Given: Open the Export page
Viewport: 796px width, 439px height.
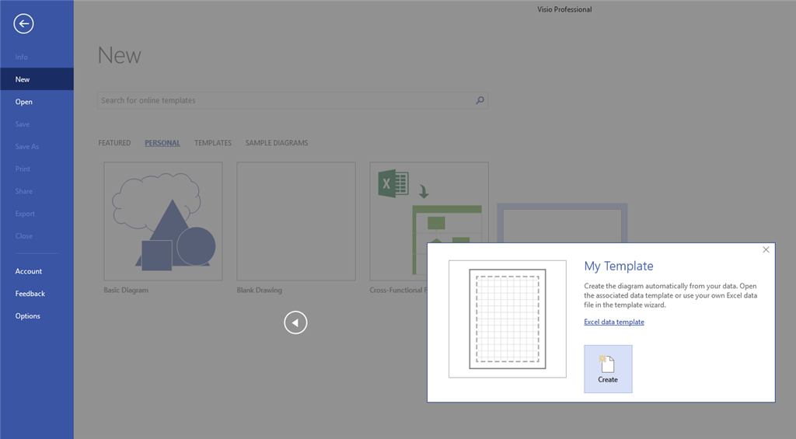Looking at the screenshot, I should point(25,214).
